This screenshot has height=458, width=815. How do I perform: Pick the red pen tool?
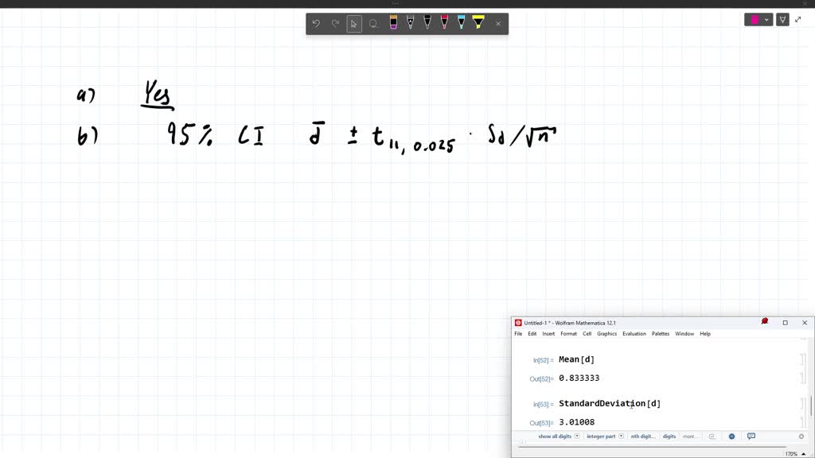tap(444, 23)
